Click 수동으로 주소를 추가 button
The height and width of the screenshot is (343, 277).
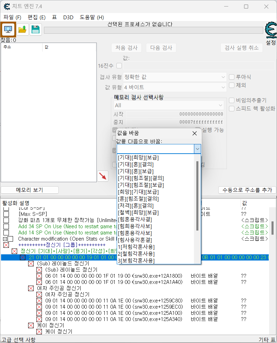pos(247,190)
